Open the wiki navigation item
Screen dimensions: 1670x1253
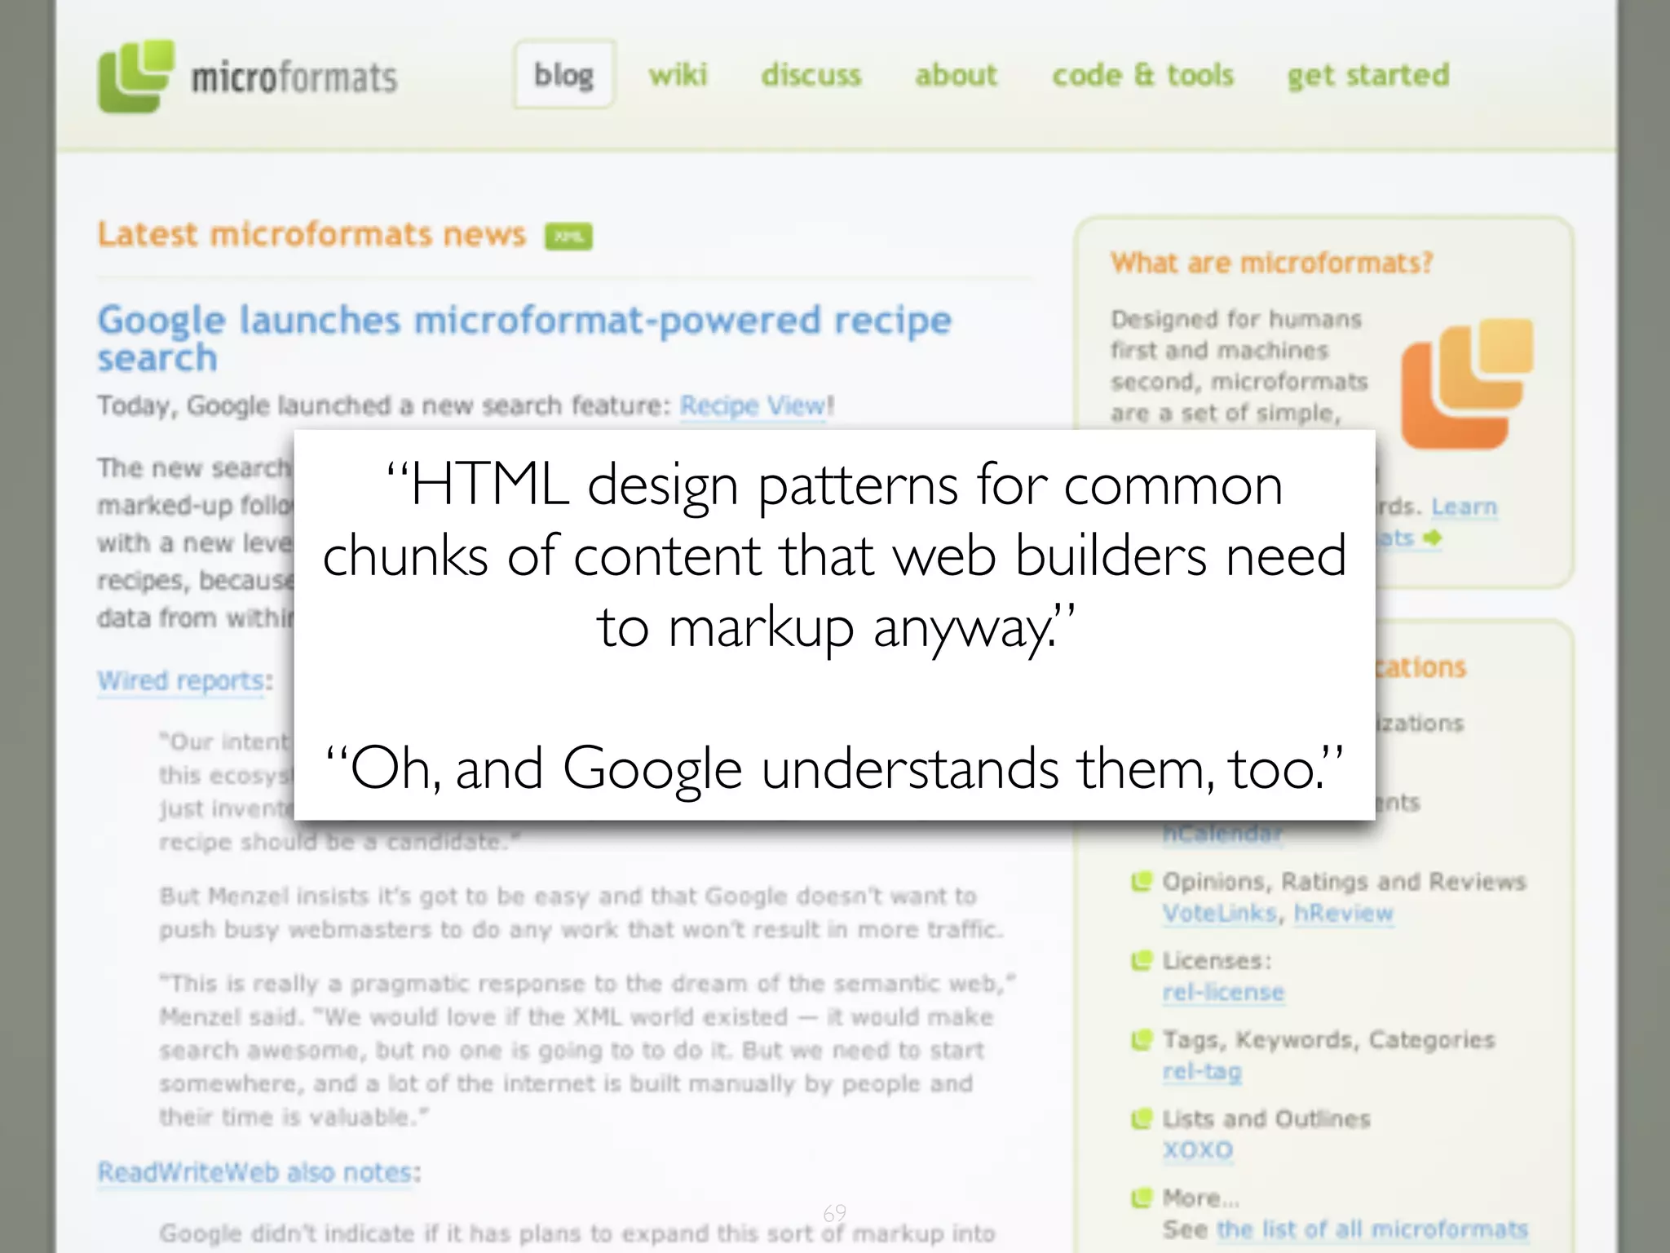click(x=678, y=74)
